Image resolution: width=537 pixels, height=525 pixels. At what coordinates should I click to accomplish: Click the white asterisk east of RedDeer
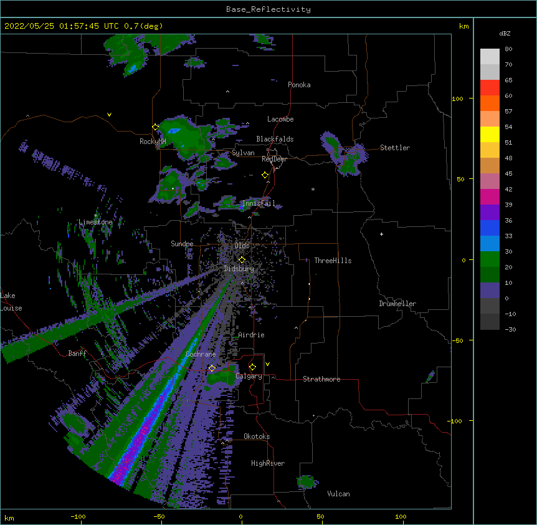pyautogui.click(x=313, y=189)
